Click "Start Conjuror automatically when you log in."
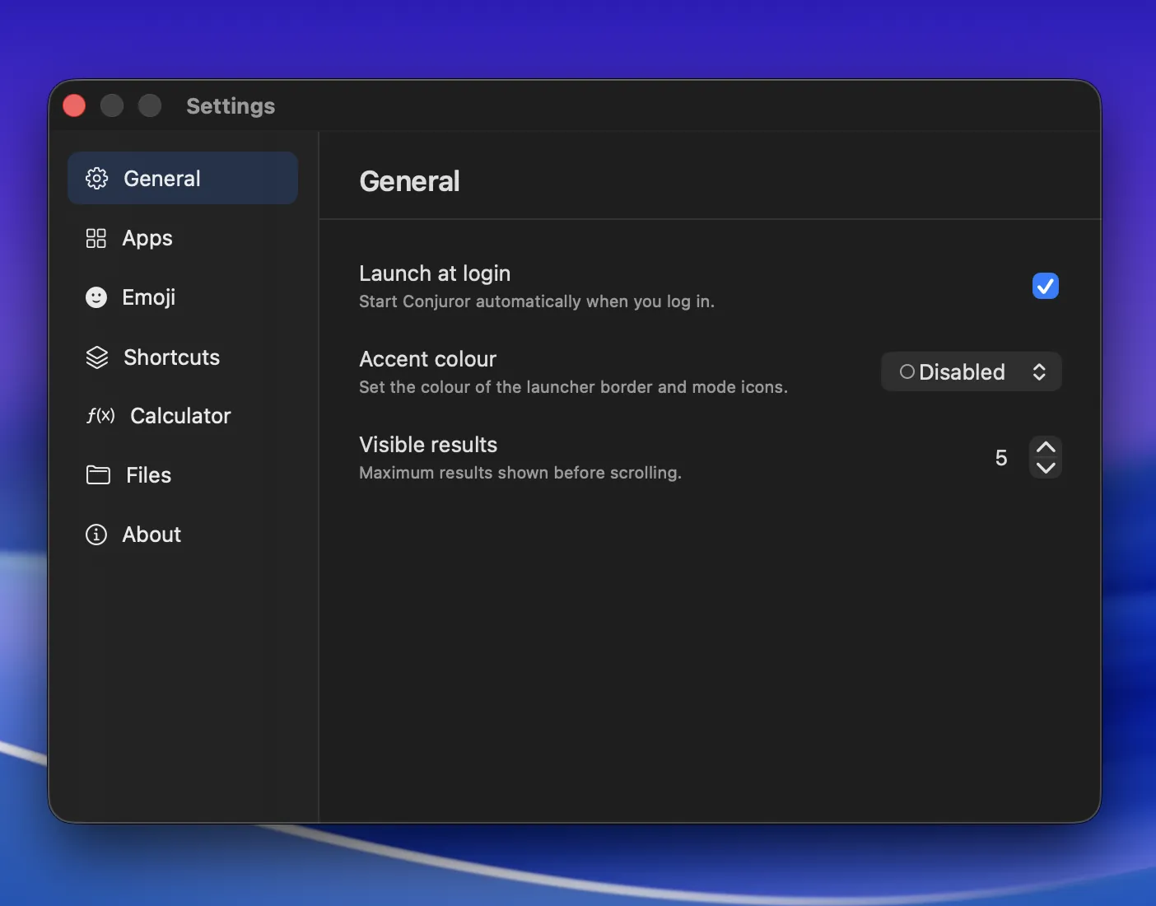This screenshot has width=1156, height=906. point(537,301)
